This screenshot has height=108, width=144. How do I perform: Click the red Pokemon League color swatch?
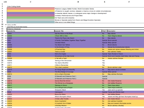pos(31,9)
